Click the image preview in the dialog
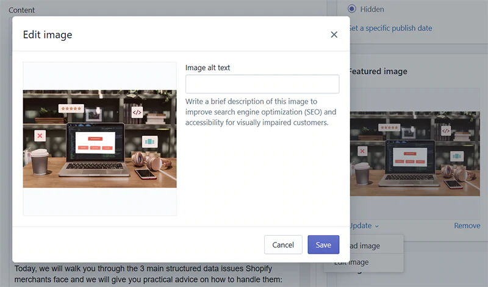This screenshot has height=287, width=488. (x=99, y=139)
